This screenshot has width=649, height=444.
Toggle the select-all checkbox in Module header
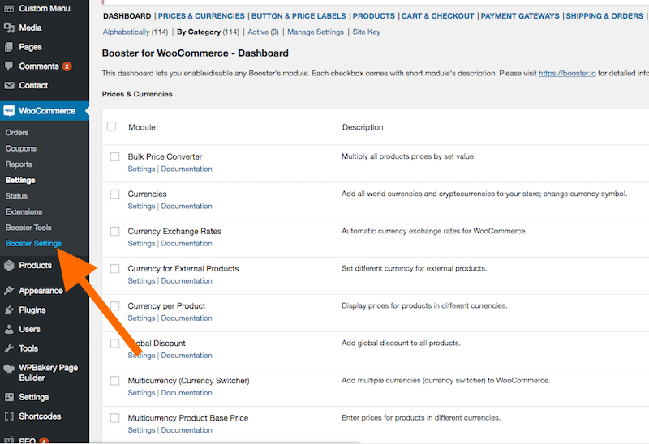111,126
